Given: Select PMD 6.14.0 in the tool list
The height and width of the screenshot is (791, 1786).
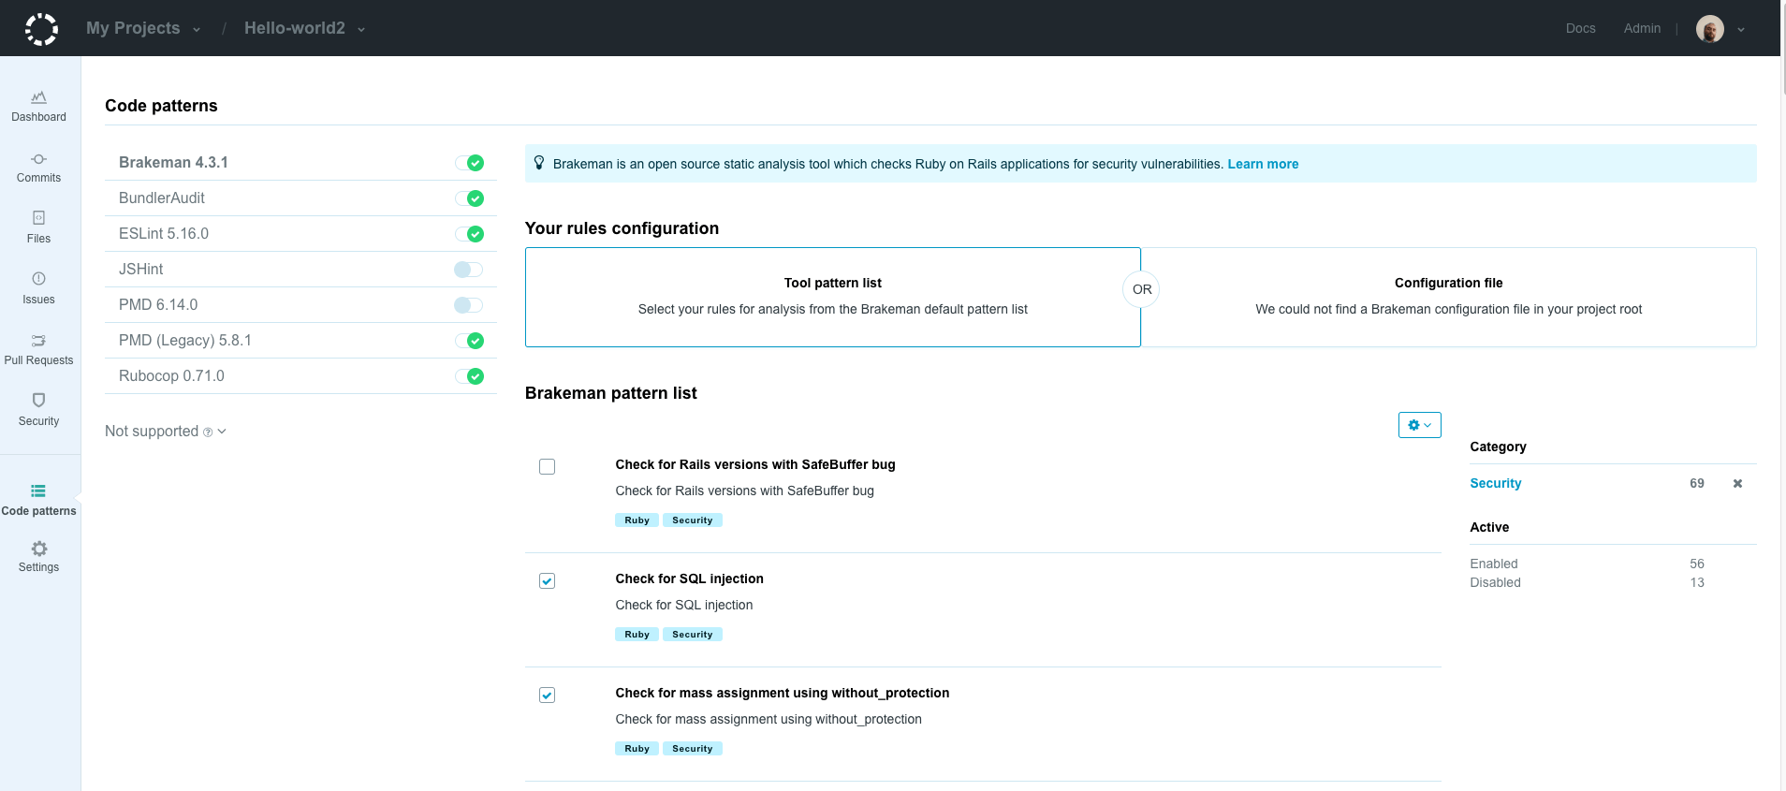Looking at the screenshot, I should (x=158, y=305).
